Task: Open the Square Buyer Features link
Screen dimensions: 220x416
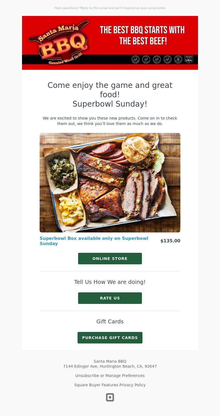Action: 96,385
